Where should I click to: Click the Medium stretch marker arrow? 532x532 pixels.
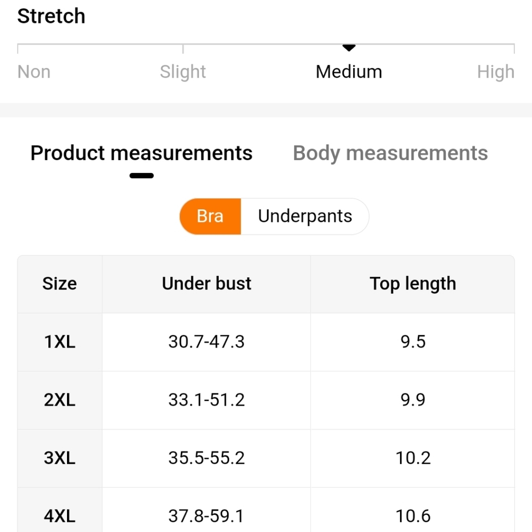(x=349, y=48)
